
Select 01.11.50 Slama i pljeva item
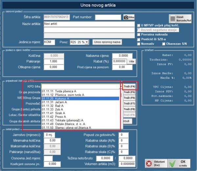tap(80, 127)
